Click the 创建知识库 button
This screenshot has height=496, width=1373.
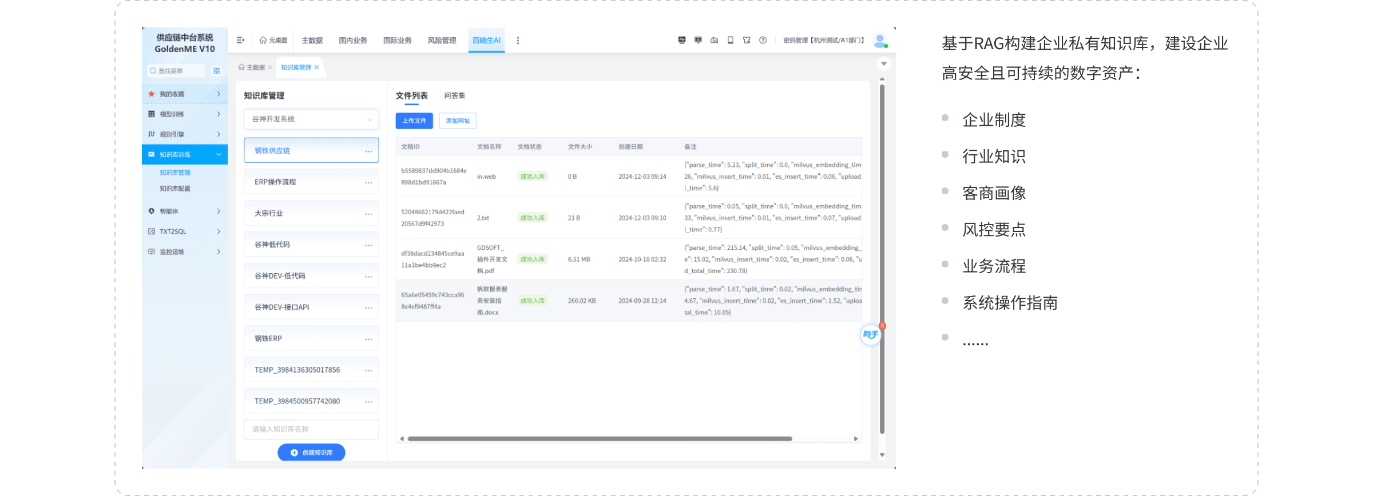311,453
